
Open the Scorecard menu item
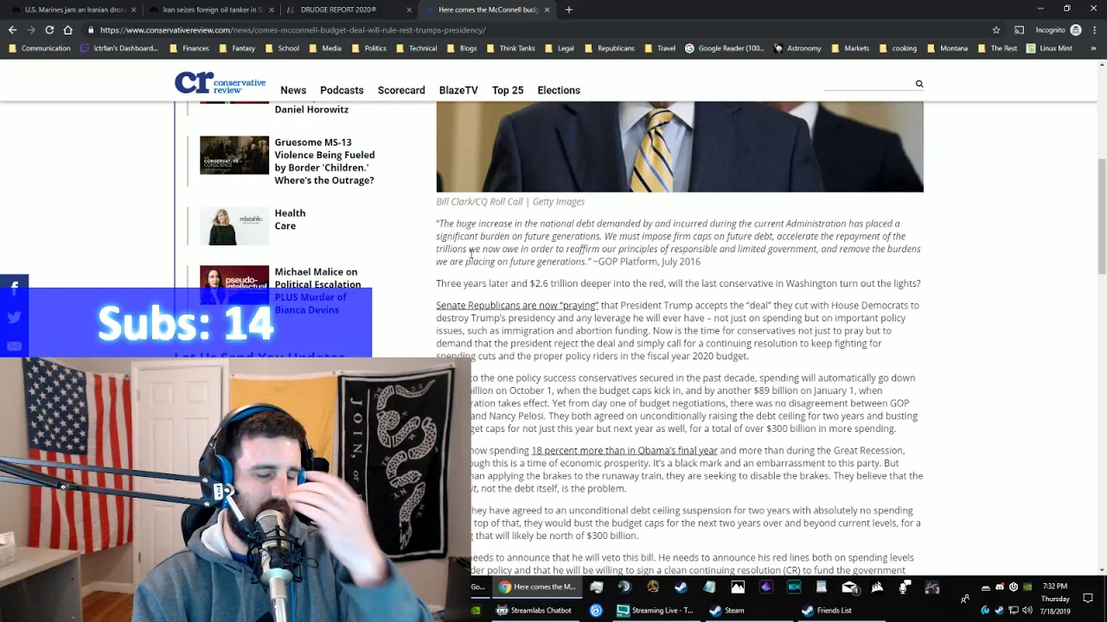401,90
